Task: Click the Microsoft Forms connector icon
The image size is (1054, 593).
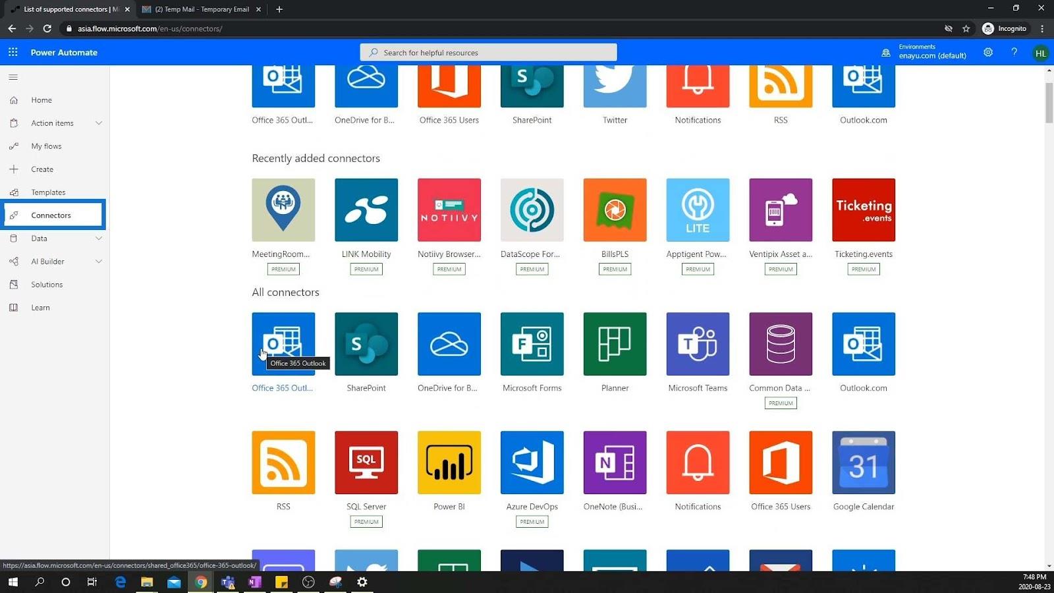Action: coord(532,344)
